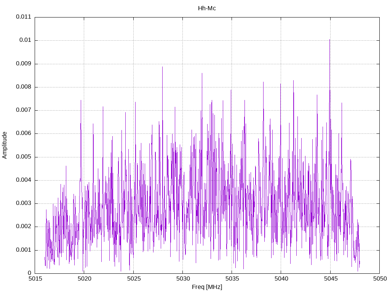The image size is (390, 292).
Task: Click x-axis tick label 5035
Action: tap(232, 279)
